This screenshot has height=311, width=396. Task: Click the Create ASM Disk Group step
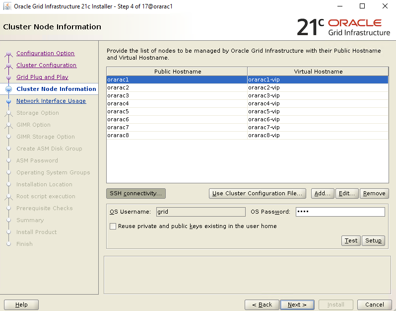coord(49,149)
